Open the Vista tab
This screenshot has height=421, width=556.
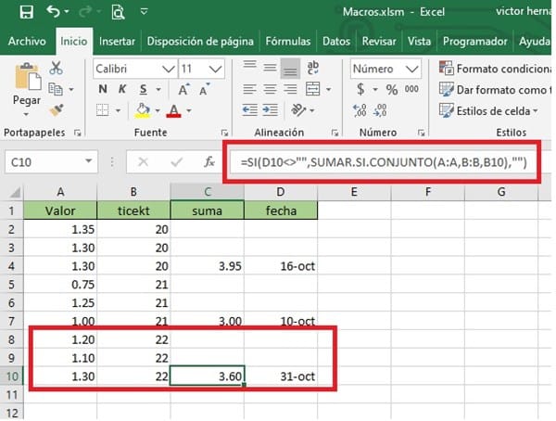(x=419, y=41)
